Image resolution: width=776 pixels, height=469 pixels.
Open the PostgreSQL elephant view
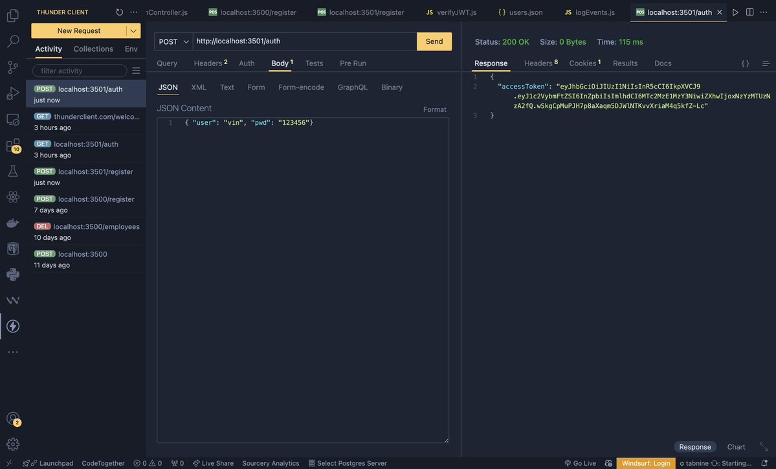click(x=13, y=248)
